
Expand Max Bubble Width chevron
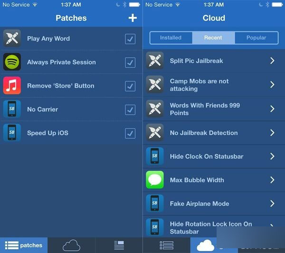(272, 180)
